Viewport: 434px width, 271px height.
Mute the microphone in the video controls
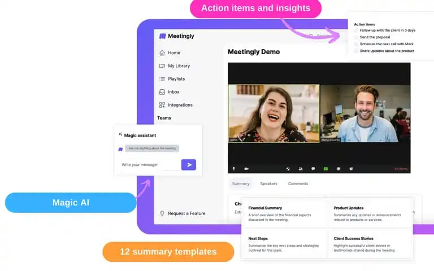pyautogui.click(x=234, y=169)
